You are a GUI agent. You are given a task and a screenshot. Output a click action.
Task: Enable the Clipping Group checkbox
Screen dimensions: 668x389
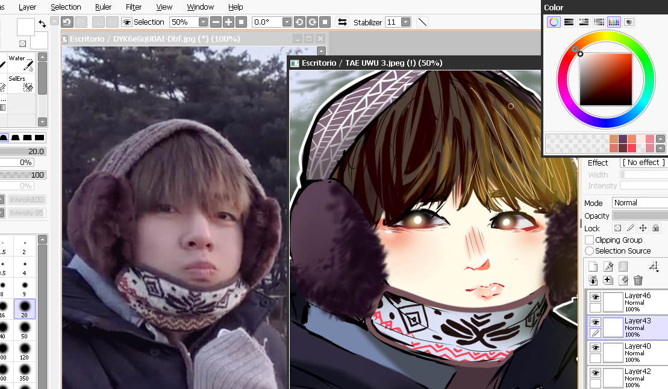pyautogui.click(x=590, y=240)
